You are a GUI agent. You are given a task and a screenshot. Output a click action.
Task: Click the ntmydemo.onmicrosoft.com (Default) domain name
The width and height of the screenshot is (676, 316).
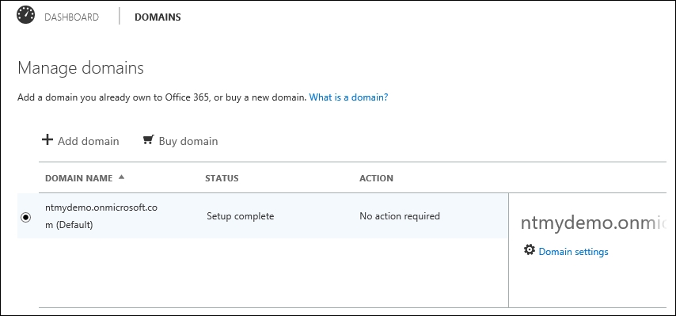[x=101, y=216]
